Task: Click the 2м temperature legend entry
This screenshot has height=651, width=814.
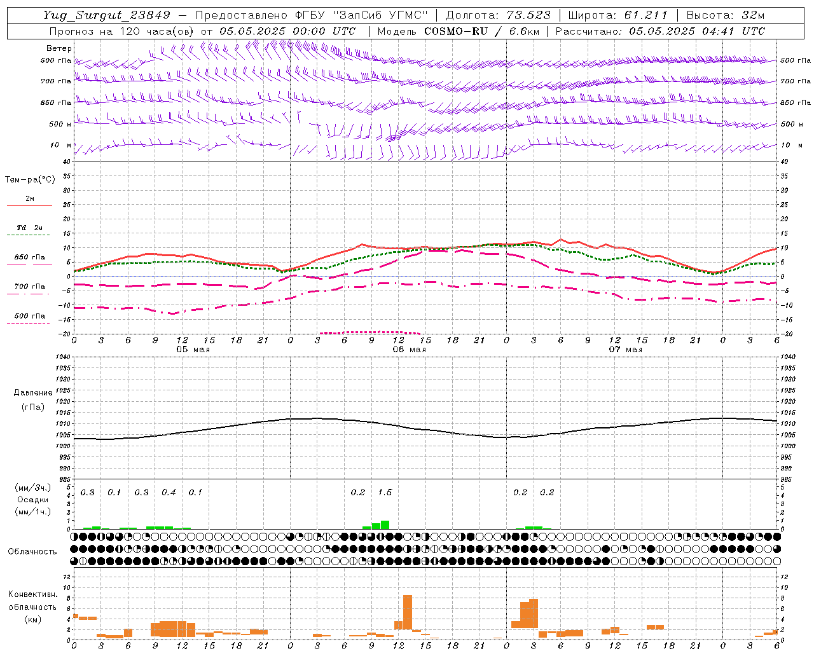Action: pos(30,198)
